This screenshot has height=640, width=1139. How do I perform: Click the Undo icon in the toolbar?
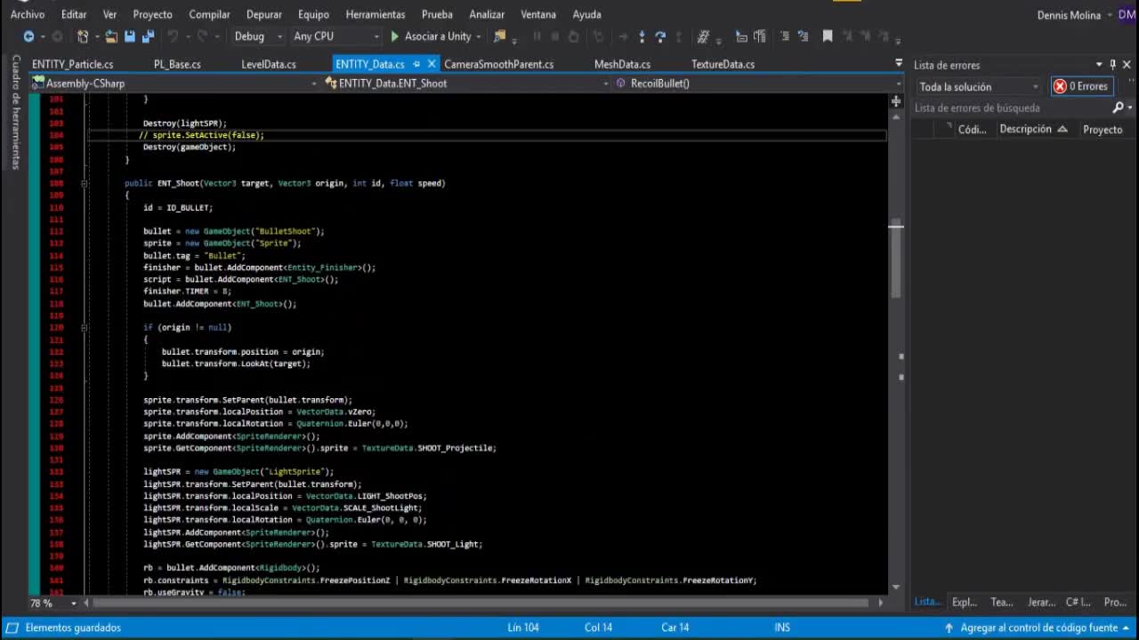171,37
